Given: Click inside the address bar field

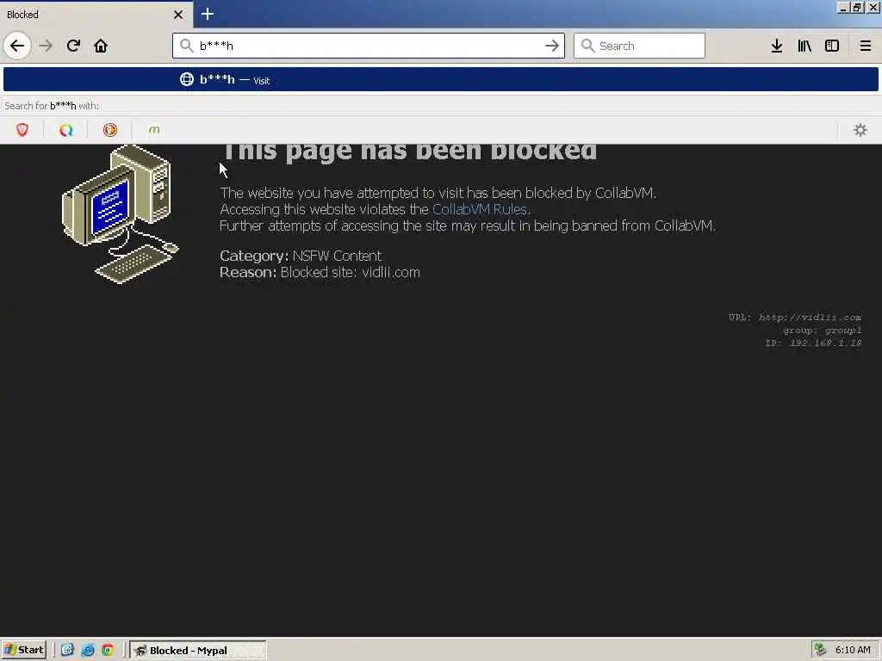Looking at the screenshot, I should (369, 46).
